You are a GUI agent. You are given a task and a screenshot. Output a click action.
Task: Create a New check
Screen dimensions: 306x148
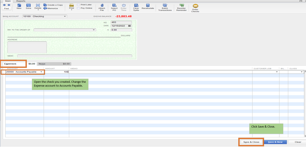coord(19,7)
